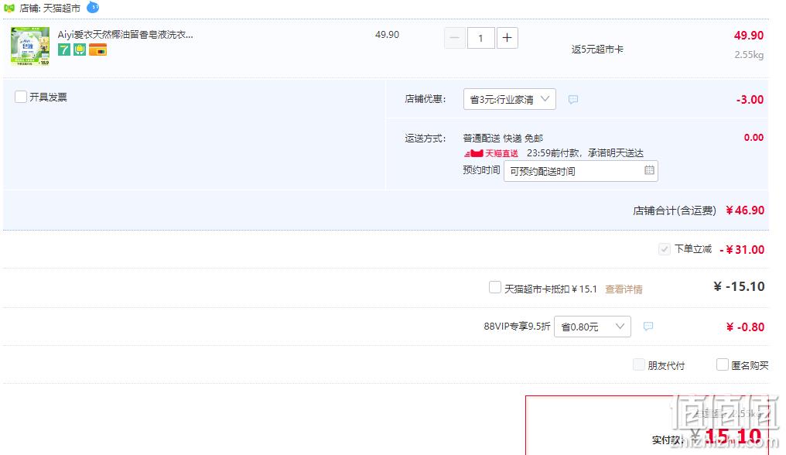
Task: Decrease quantity with the minus button
Action: click(455, 38)
